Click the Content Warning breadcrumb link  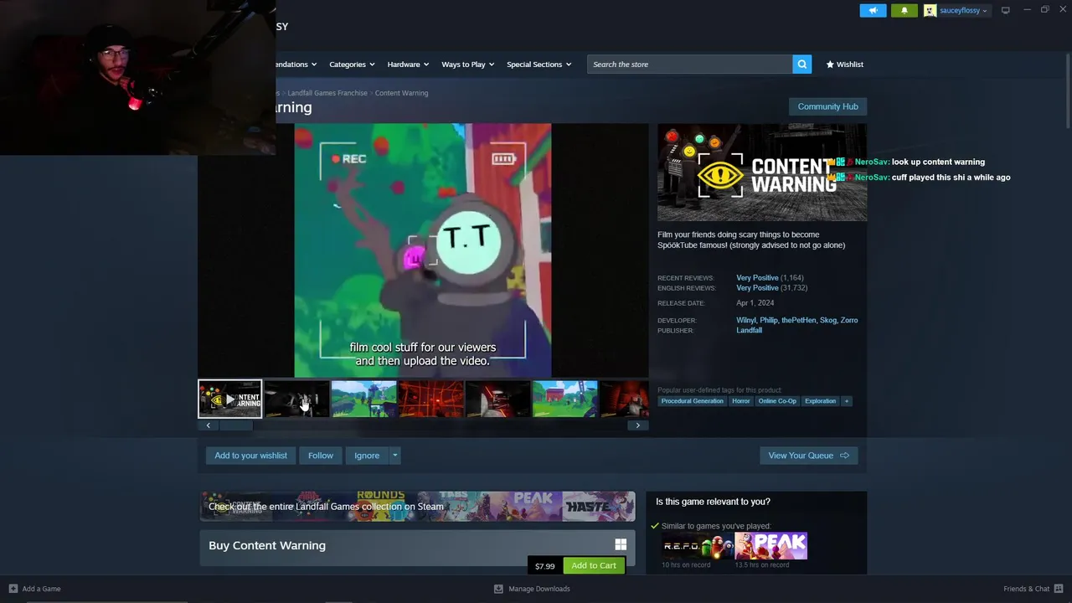coord(401,93)
